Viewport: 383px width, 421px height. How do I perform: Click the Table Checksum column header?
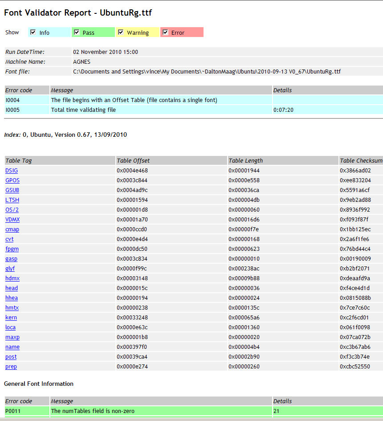pyautogui.click(x=361, y=160)
